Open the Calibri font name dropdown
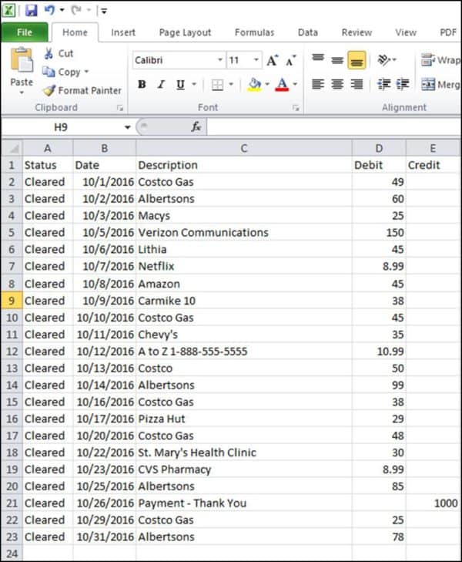Screen dimensions: 462x562 pyautogui.click(x=220, y=60)
